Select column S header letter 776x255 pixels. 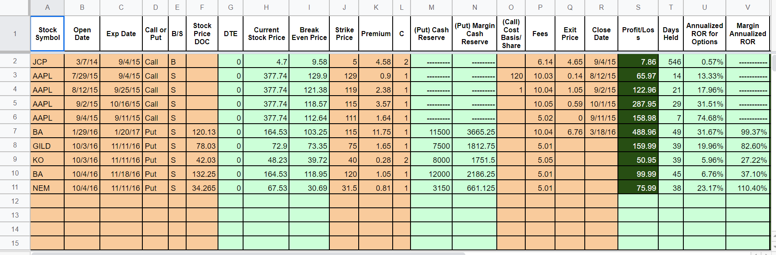(638, 7)
